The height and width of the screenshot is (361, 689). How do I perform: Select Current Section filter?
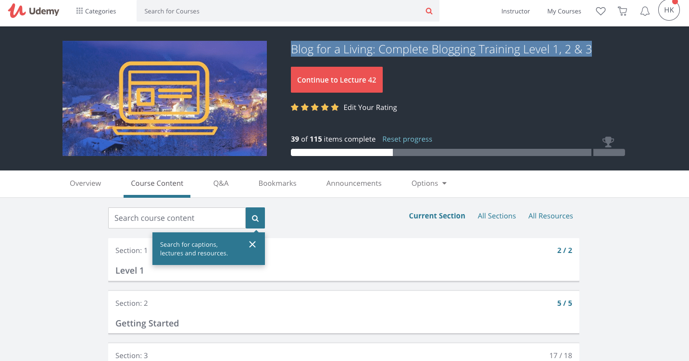pos(437,216)
